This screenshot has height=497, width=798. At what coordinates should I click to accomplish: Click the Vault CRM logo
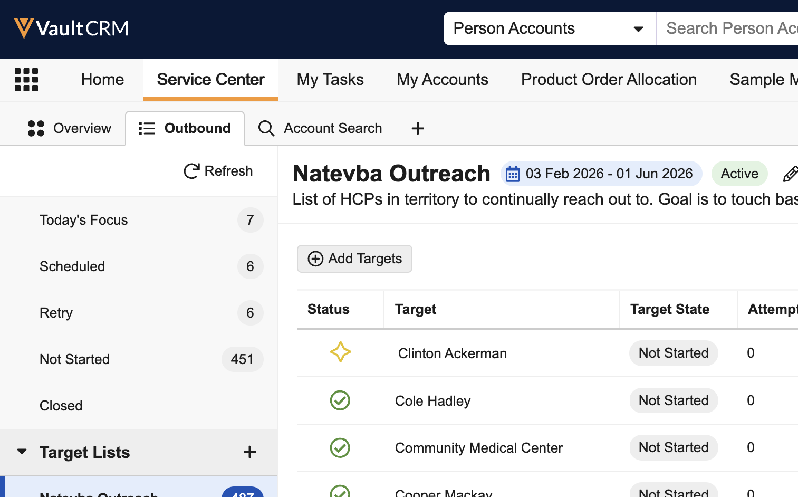pyautogui.click(x=71, y=28)
